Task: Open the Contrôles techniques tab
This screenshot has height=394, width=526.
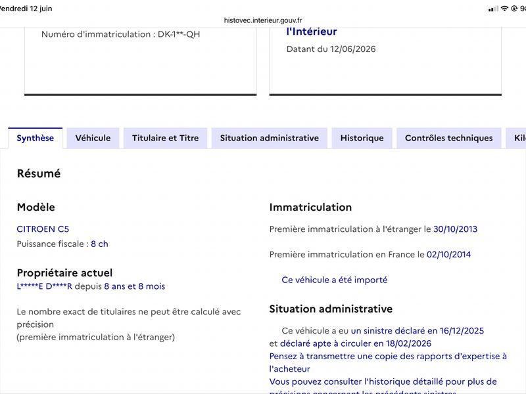Action: pyautogui.click(x=449, y=138)
